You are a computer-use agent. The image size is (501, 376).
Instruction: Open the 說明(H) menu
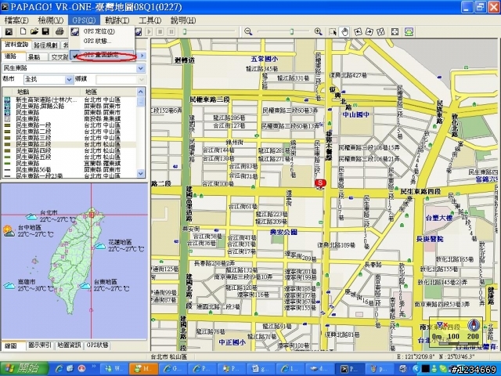pyautogui.click(x=183, y=20)
